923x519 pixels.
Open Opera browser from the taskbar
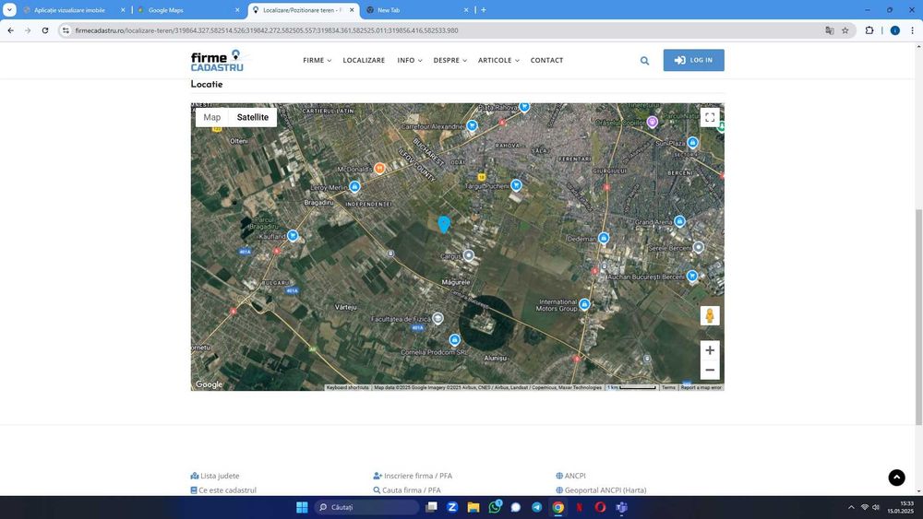point(601,507)
